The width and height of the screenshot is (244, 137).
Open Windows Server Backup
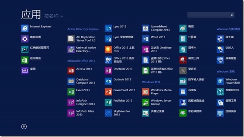click(x=157, y=102)
